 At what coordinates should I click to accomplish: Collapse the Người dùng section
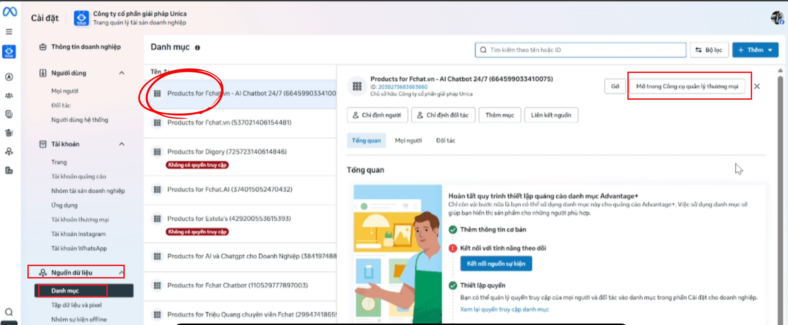click(122, 73)
